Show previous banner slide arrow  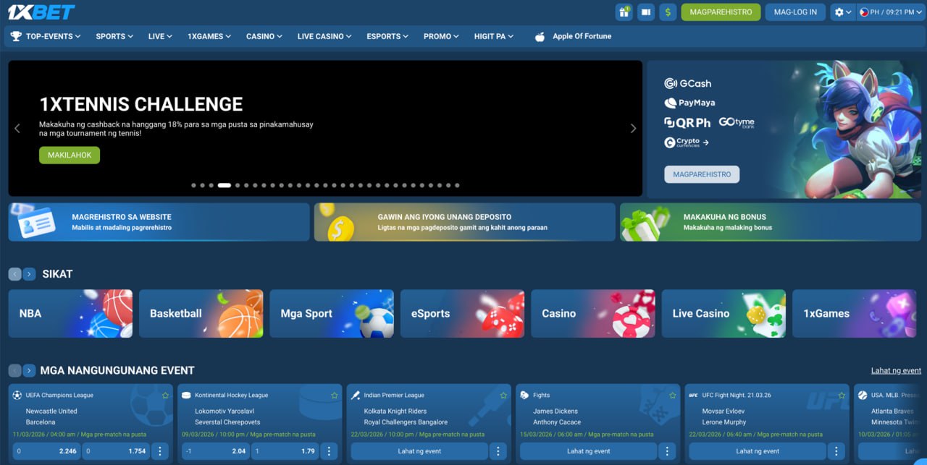(x=17, y=129)
